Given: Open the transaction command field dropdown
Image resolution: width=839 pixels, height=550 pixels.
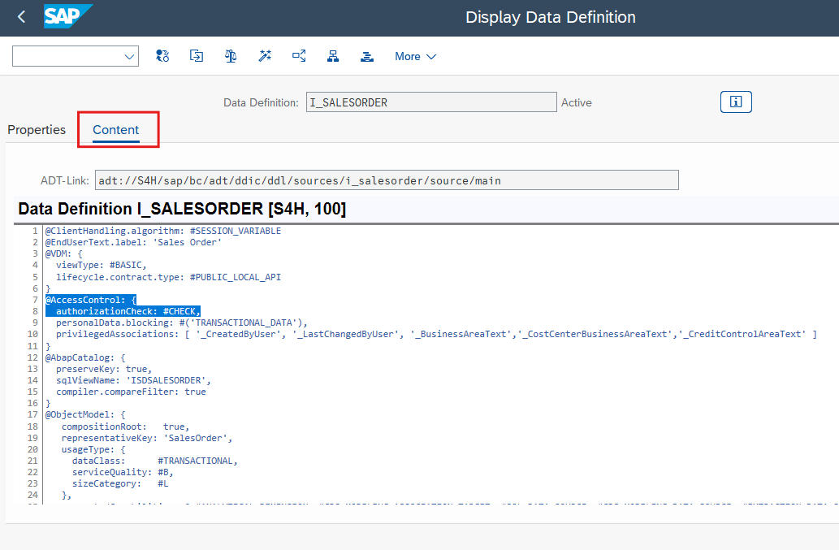Looking at the screenshot, I should click(129, 57).
